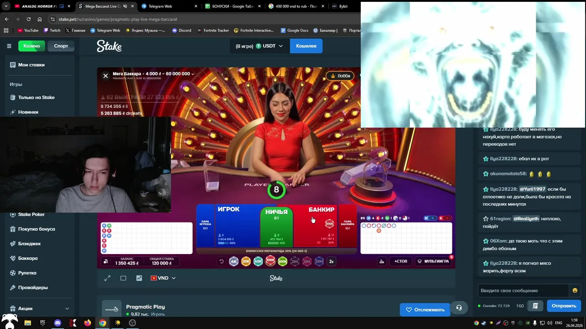Open Firefox from the Windows taskbar
The width and height of the screenshot is (586, 329).
[x=87, y=323]
